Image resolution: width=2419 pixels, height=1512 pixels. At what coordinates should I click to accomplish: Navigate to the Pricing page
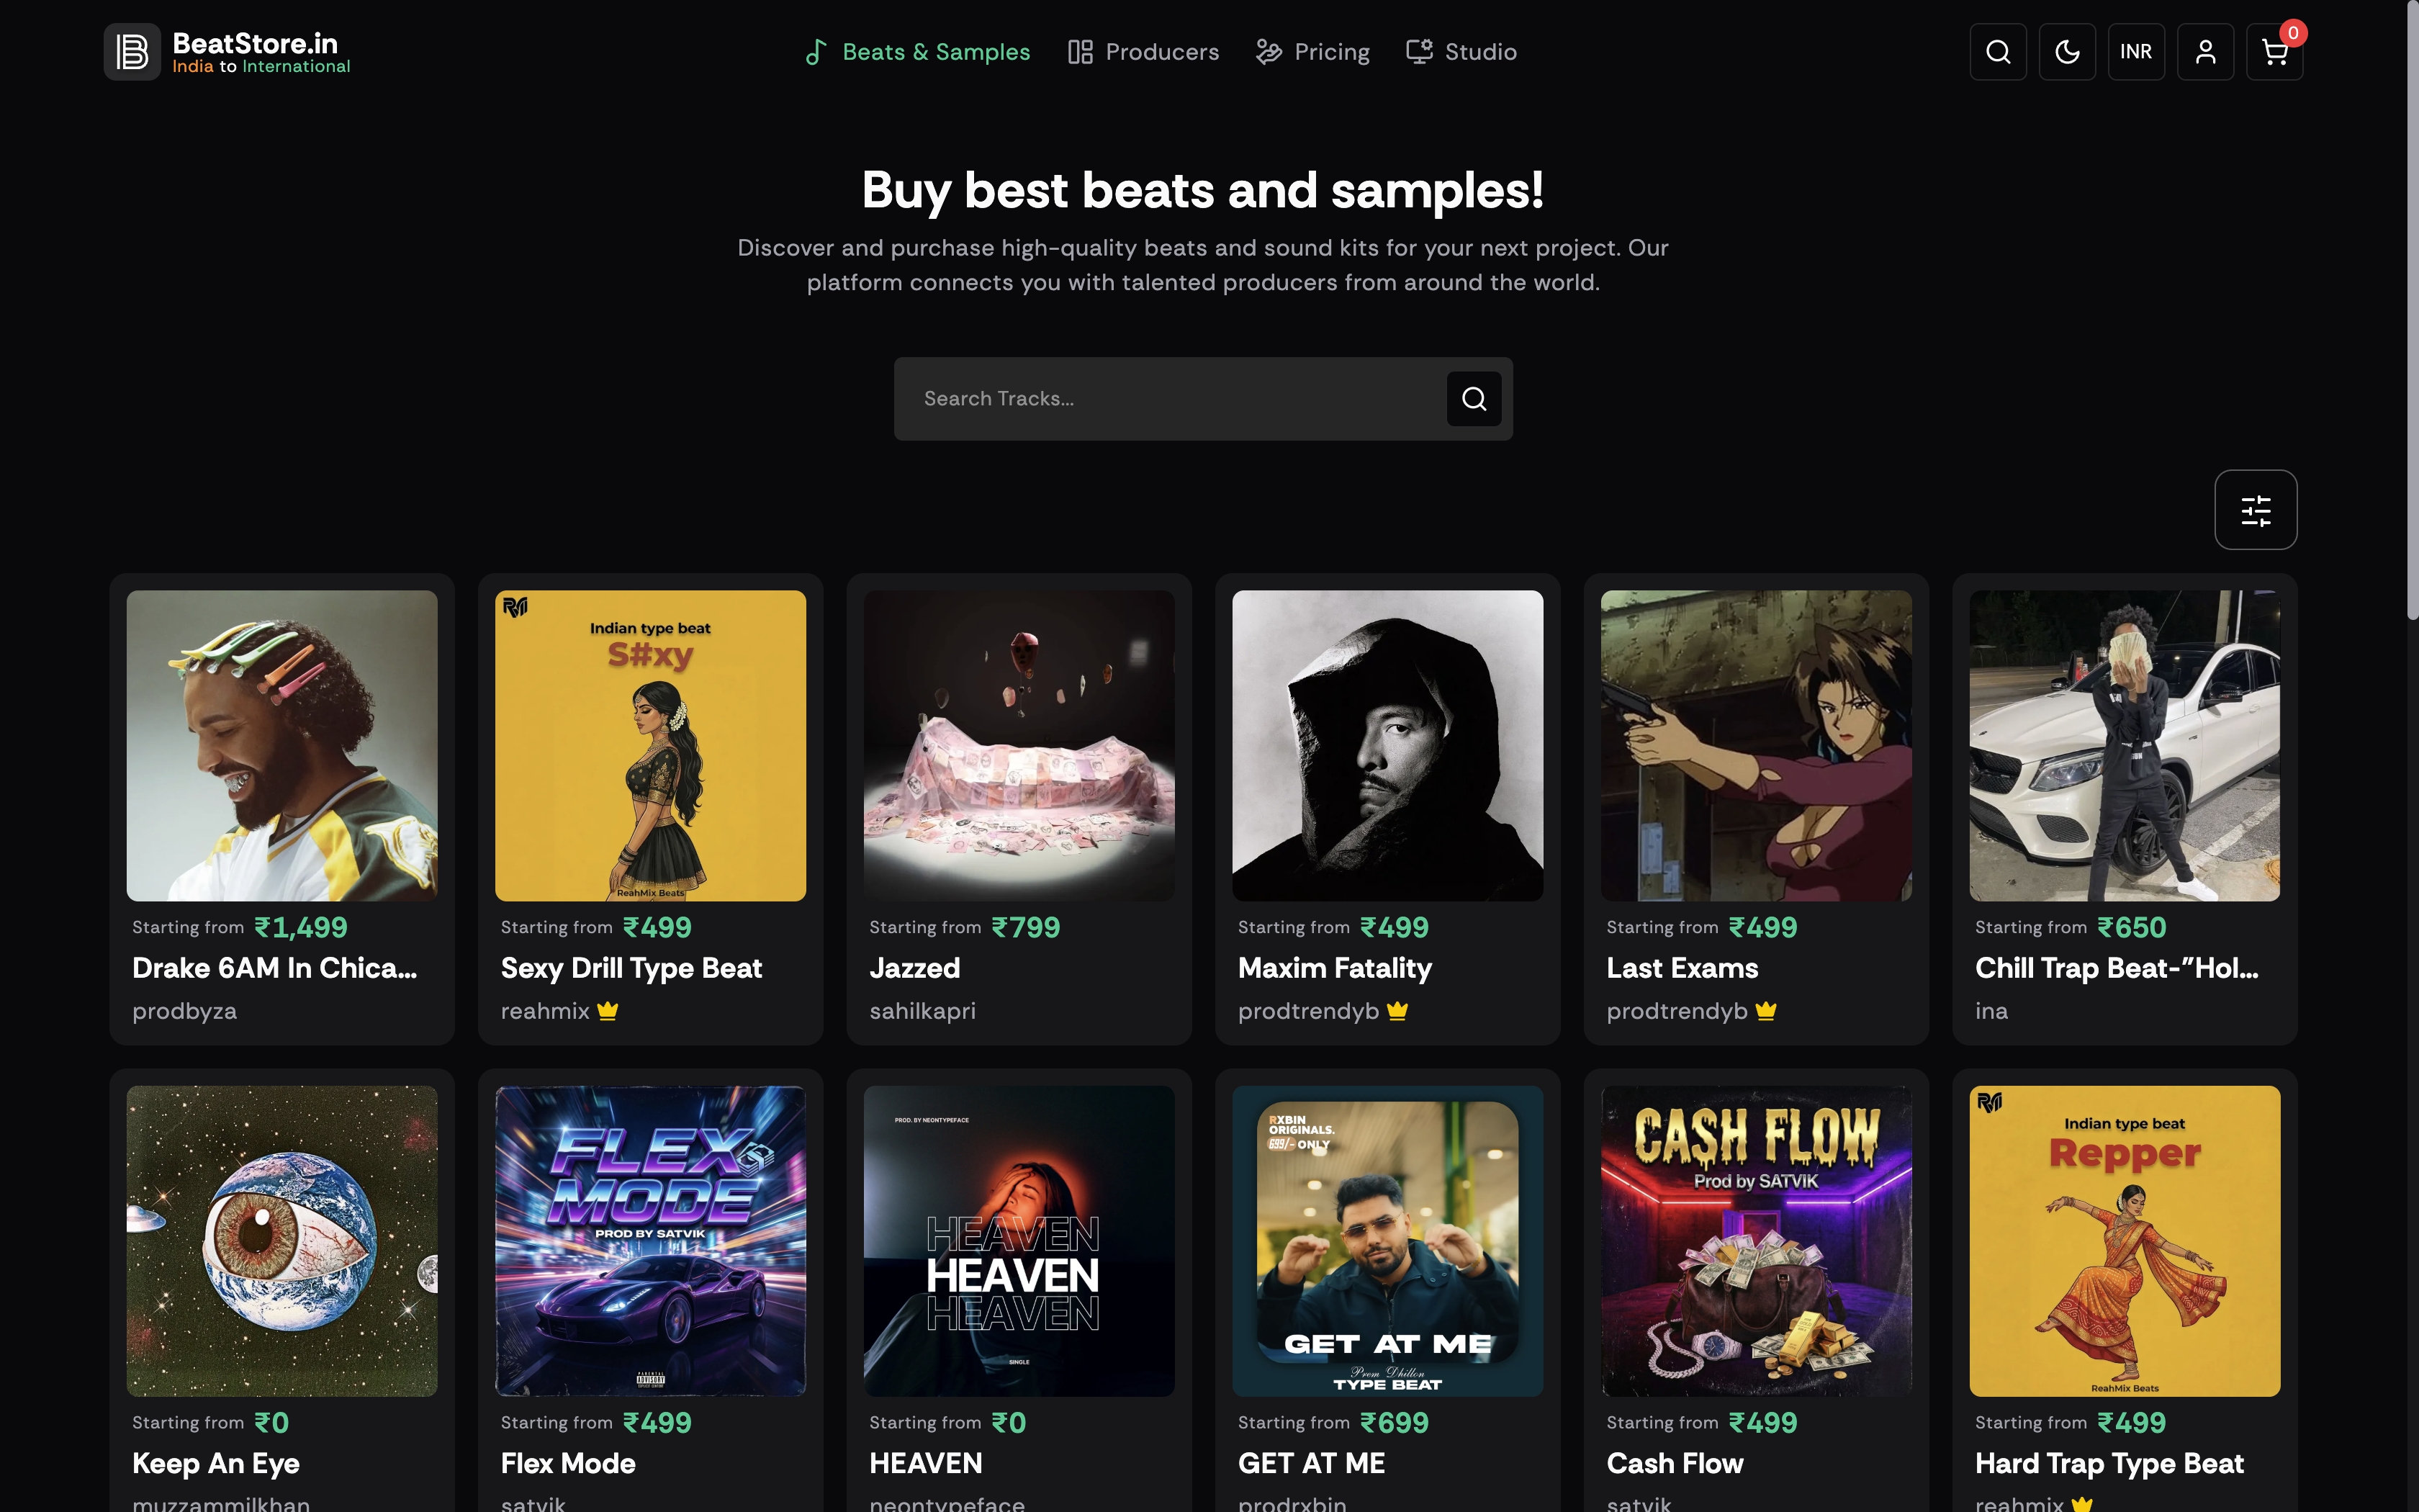coord(1312,52)
